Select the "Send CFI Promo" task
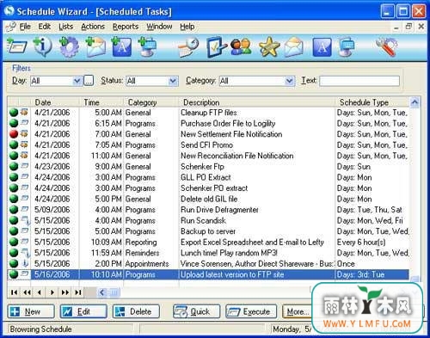 [208, 144]
